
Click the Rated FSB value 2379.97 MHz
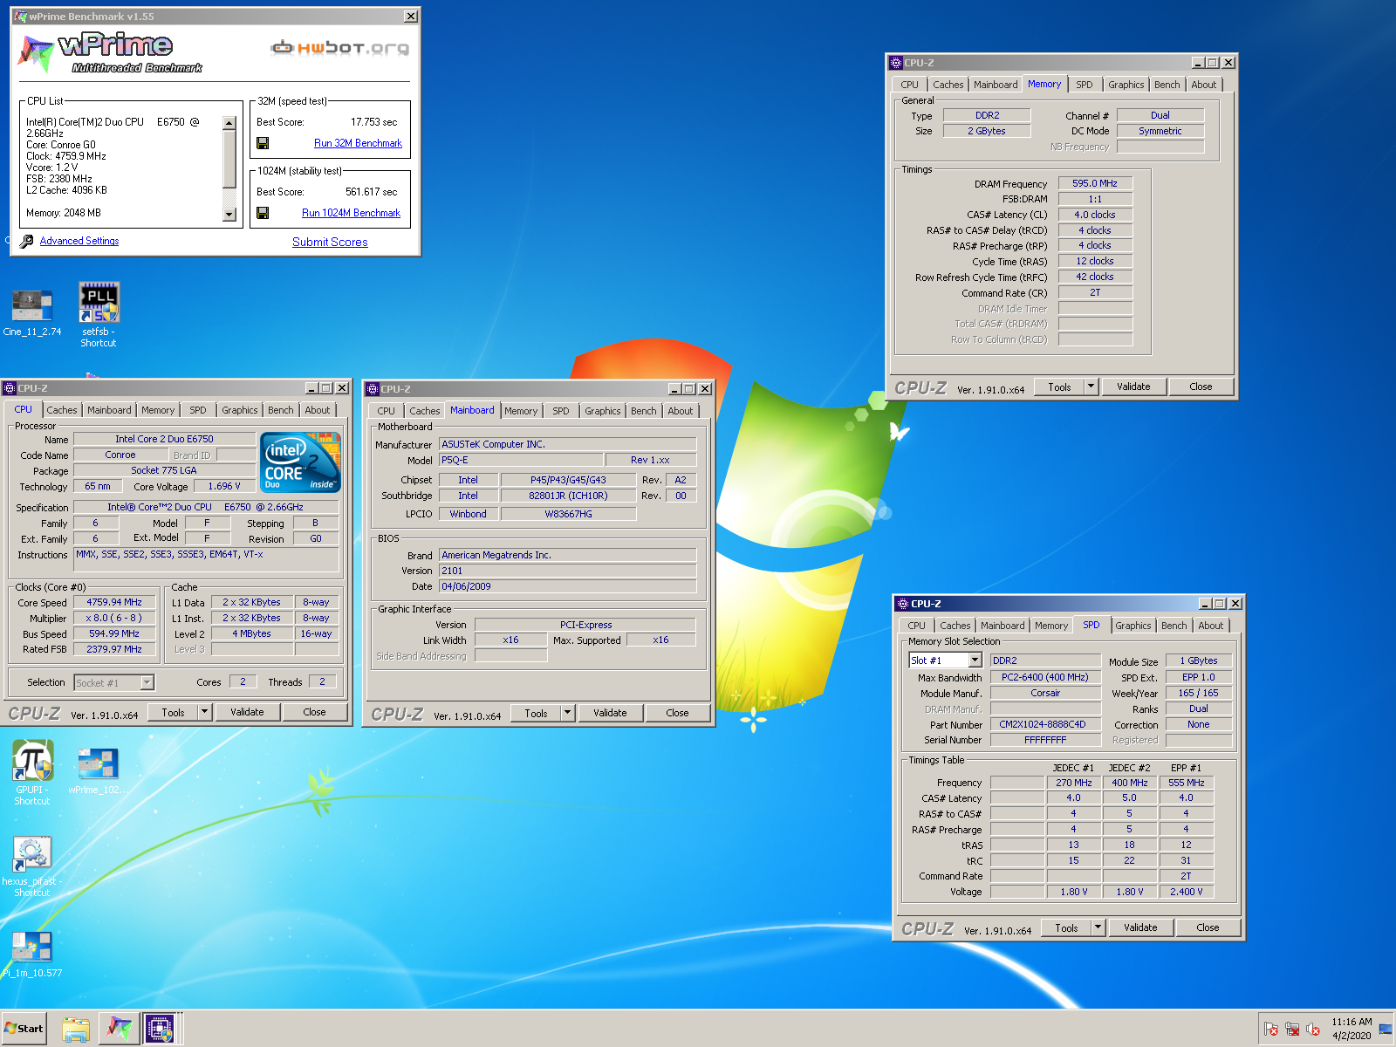114,649
